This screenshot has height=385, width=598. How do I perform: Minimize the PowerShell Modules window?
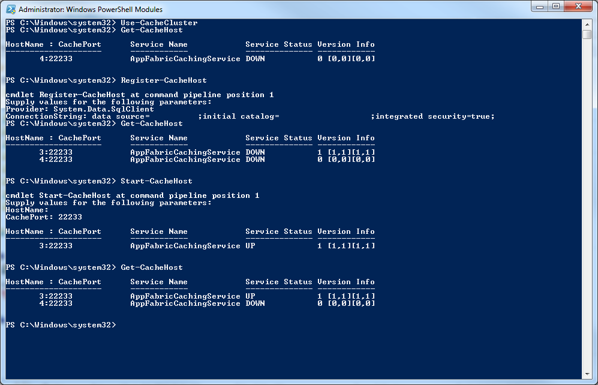click(x=539, y=7)
